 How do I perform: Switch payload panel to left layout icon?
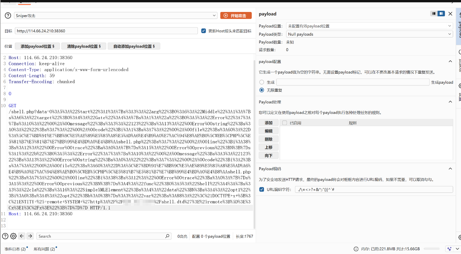434,13
